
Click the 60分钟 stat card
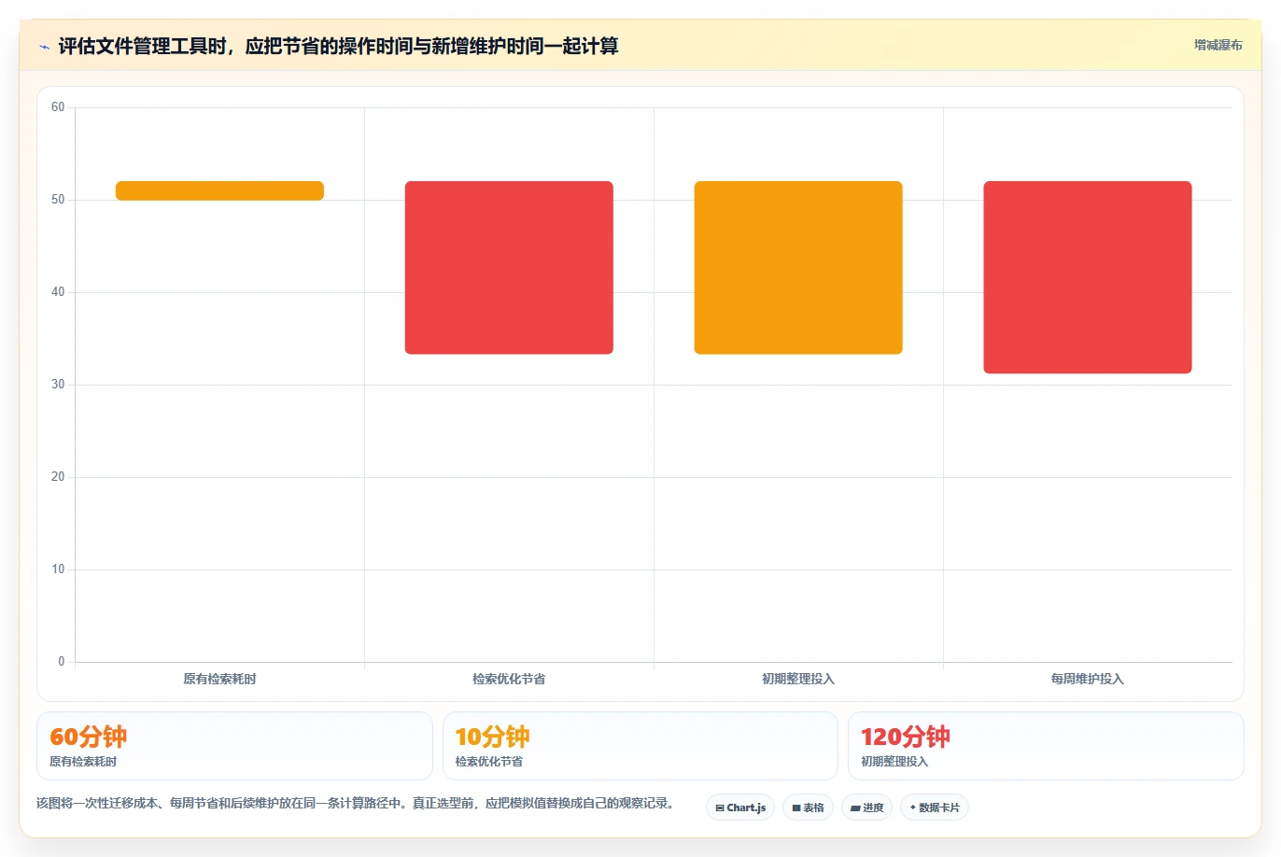point(234,746)
